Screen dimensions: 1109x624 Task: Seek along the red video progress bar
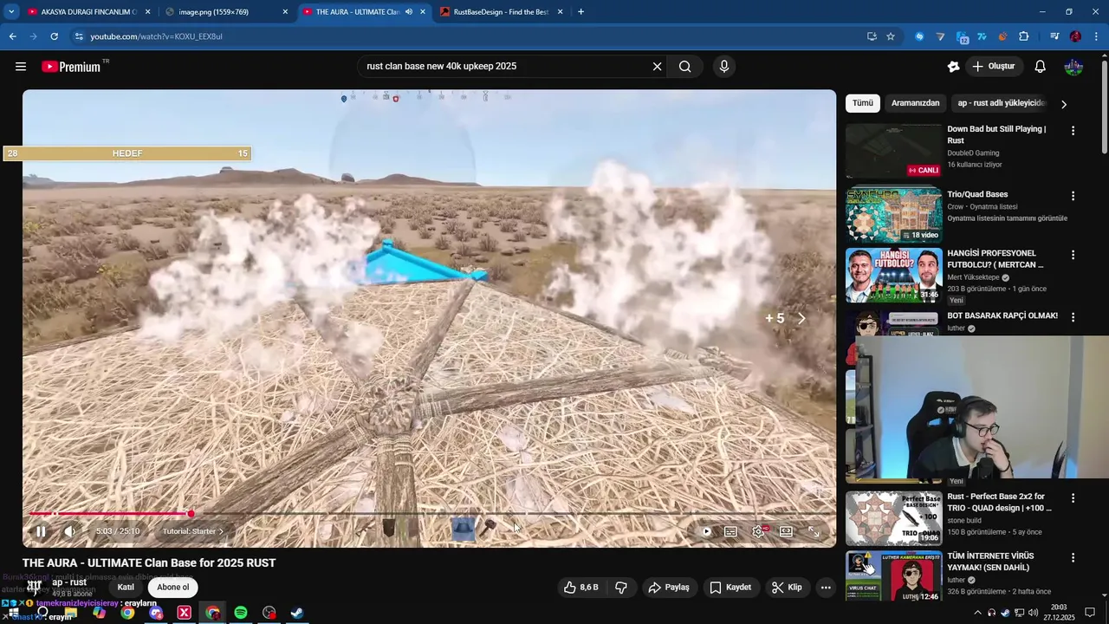tap(110, 514)
